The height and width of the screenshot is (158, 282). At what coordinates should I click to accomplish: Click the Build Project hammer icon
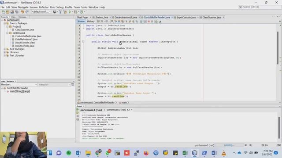pyautogui.click(x=60, y=12)
